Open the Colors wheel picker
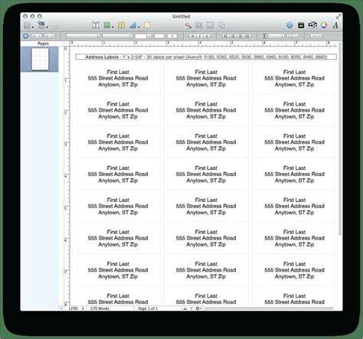This screenshot has width=363, height=339. point(324,25)
